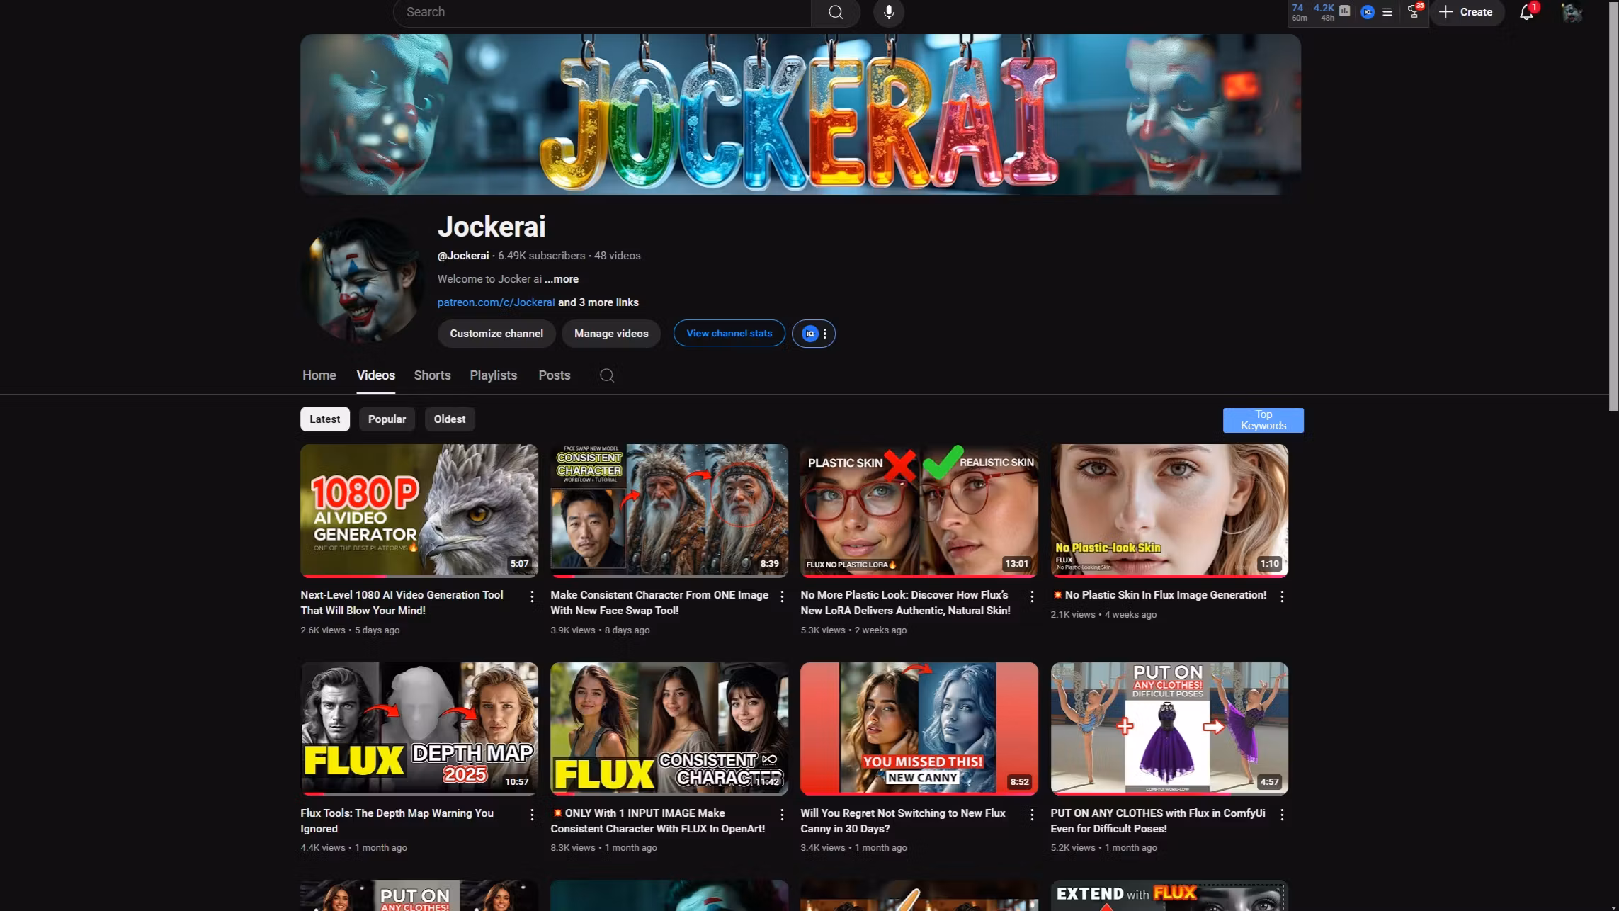Expand channel description with ...more
1619x911 pixels.
[x=562, y=279]
